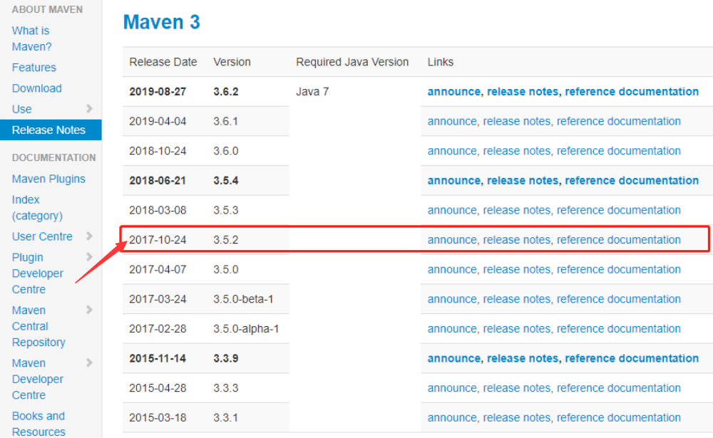The height and width of the screenshot is (438, 713).
Task: Expand the Maven Central Repository chevron
Action: click(89, 310)
